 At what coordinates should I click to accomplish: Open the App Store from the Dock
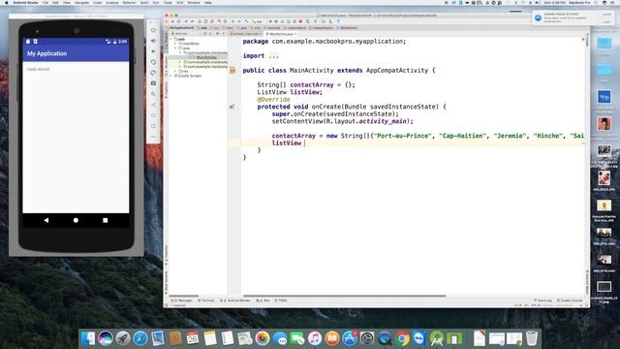pyautogui.click(x=350, y=338)
